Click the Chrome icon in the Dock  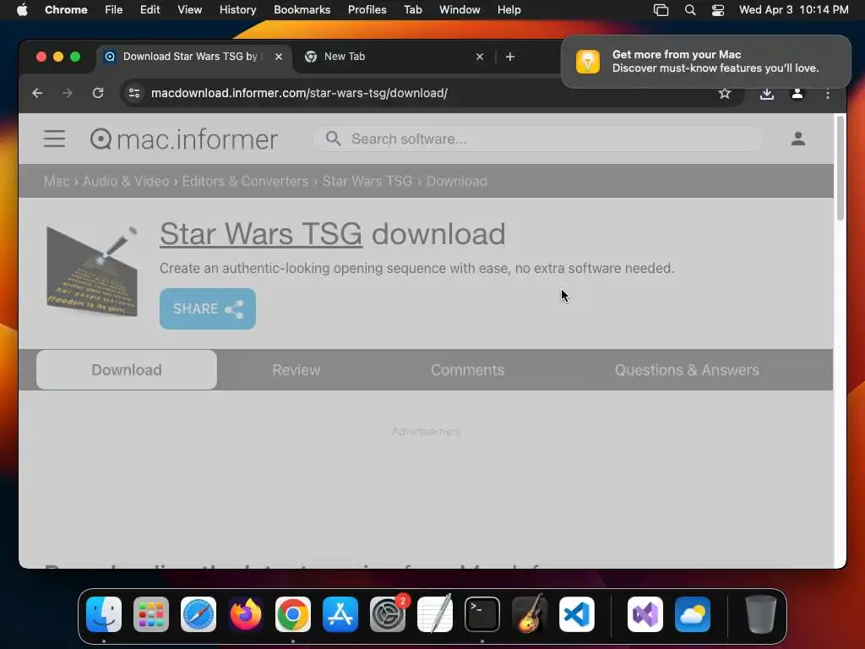[293, 614]
